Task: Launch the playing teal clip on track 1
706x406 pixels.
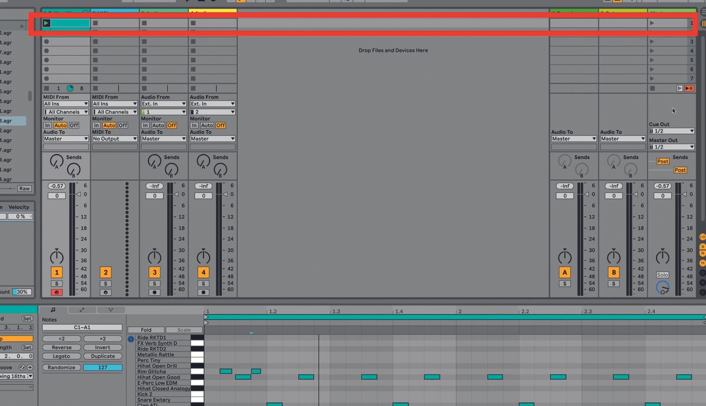Action: pos(45,23)
